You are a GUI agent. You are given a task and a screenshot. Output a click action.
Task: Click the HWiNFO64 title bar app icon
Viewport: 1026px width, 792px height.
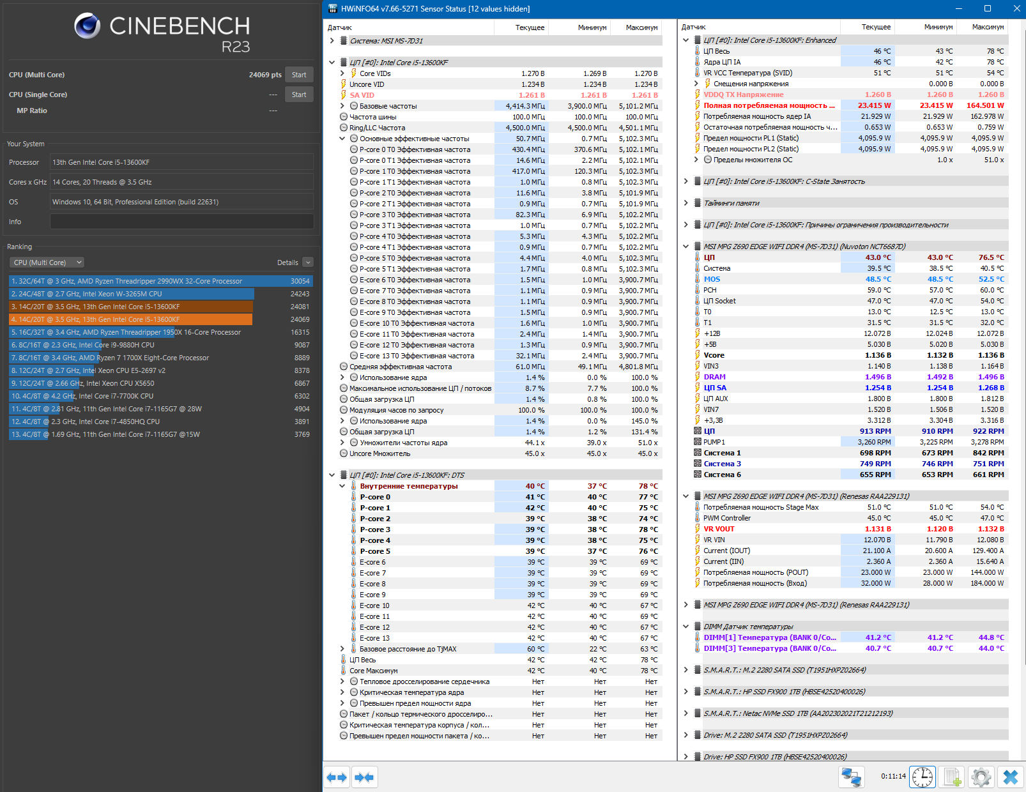(x=332, y=9)
